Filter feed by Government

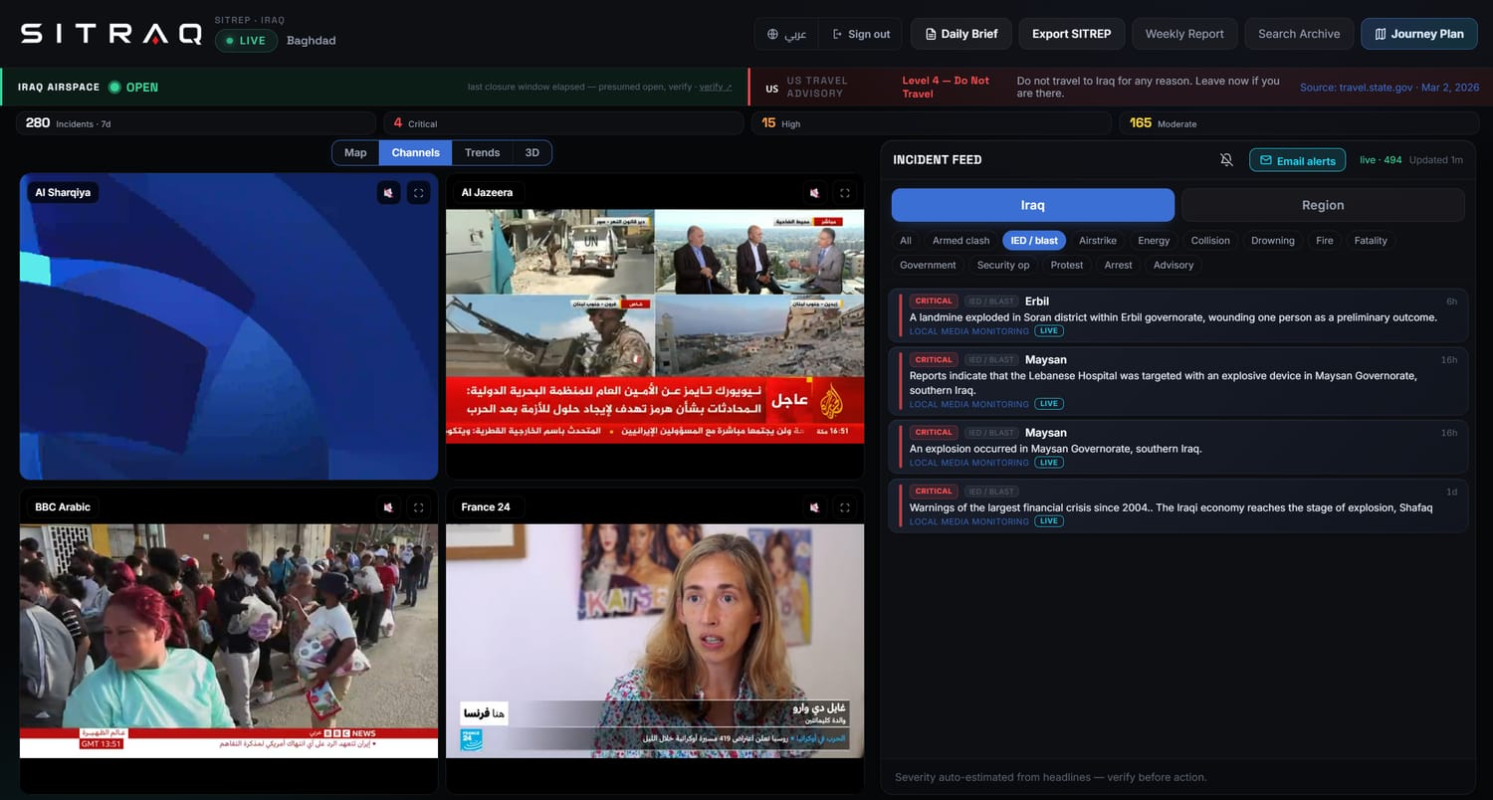[x=928, y=266]
